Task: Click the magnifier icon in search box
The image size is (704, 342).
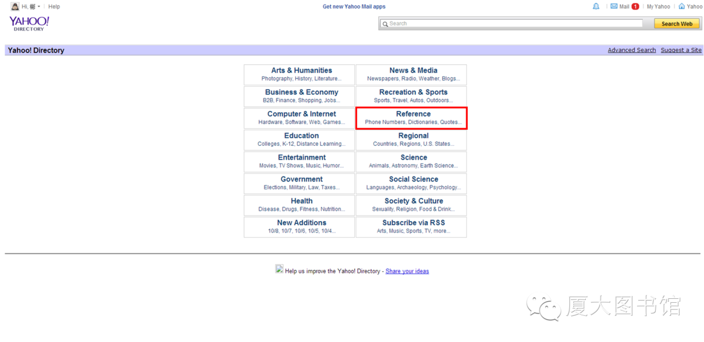Action: (x=385, y=24)
